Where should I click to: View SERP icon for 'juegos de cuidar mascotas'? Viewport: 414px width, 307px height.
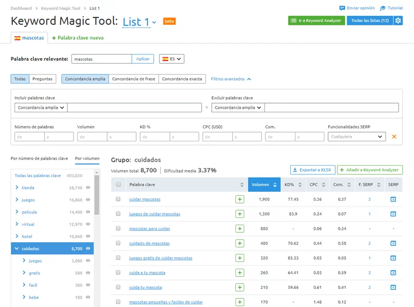[x=393, y=214]
